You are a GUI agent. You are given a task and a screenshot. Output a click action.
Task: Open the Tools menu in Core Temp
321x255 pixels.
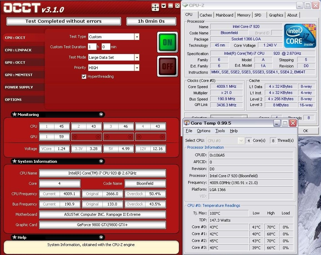[220, 131]
